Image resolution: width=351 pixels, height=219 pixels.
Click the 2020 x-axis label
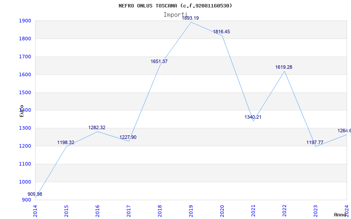tap(222, 211)
